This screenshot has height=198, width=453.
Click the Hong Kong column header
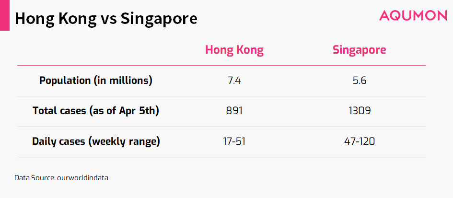(234, 50)
